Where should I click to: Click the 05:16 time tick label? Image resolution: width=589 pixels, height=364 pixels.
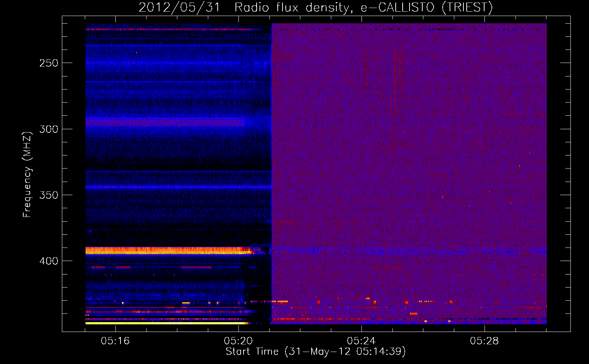coord(115,341)
